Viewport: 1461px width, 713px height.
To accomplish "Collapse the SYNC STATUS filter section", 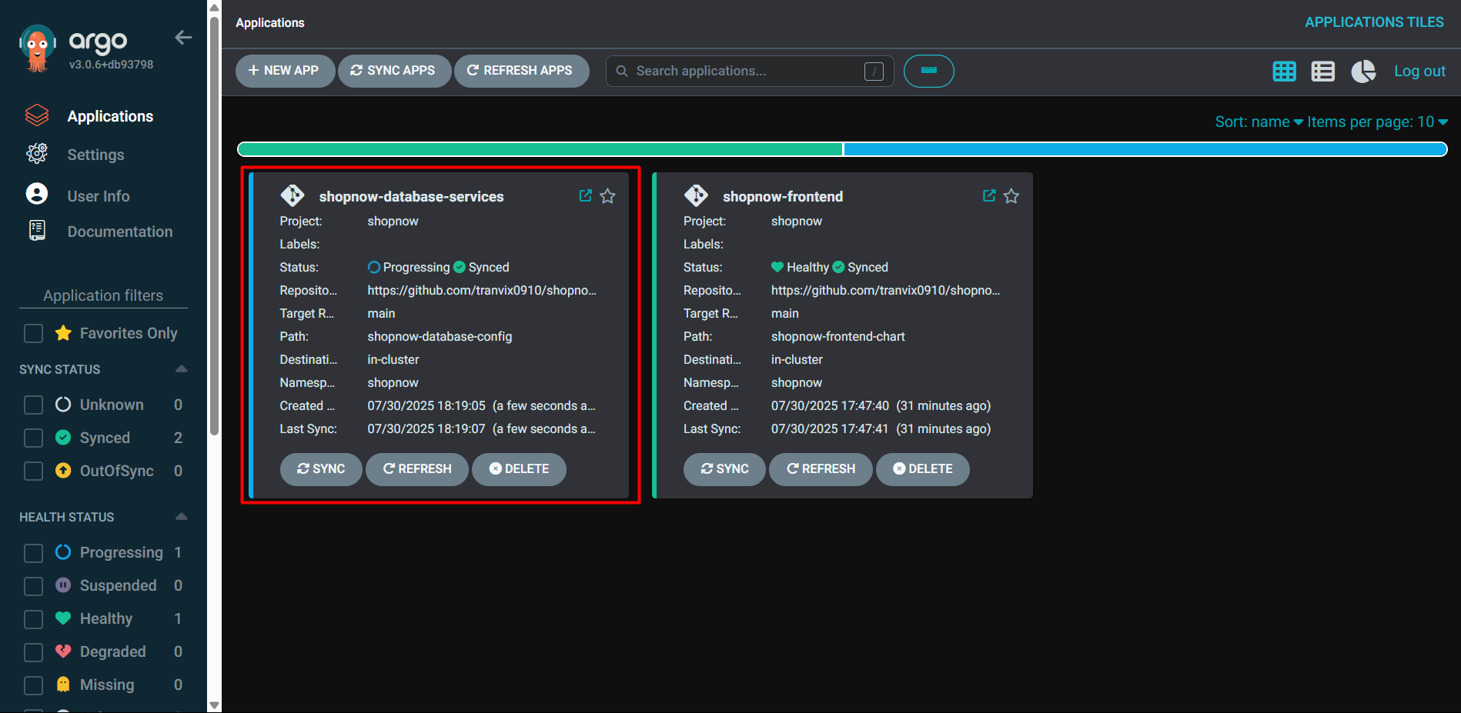I will pos(181,369).
